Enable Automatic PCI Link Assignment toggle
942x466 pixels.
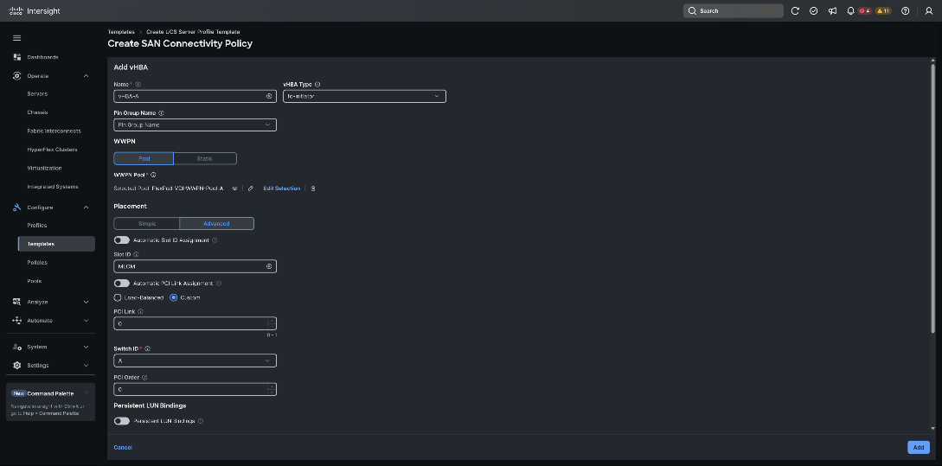(x=122, y=284)
